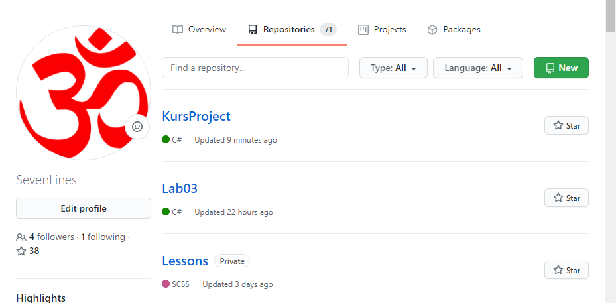Star the Lessons repository

[566, 270]
